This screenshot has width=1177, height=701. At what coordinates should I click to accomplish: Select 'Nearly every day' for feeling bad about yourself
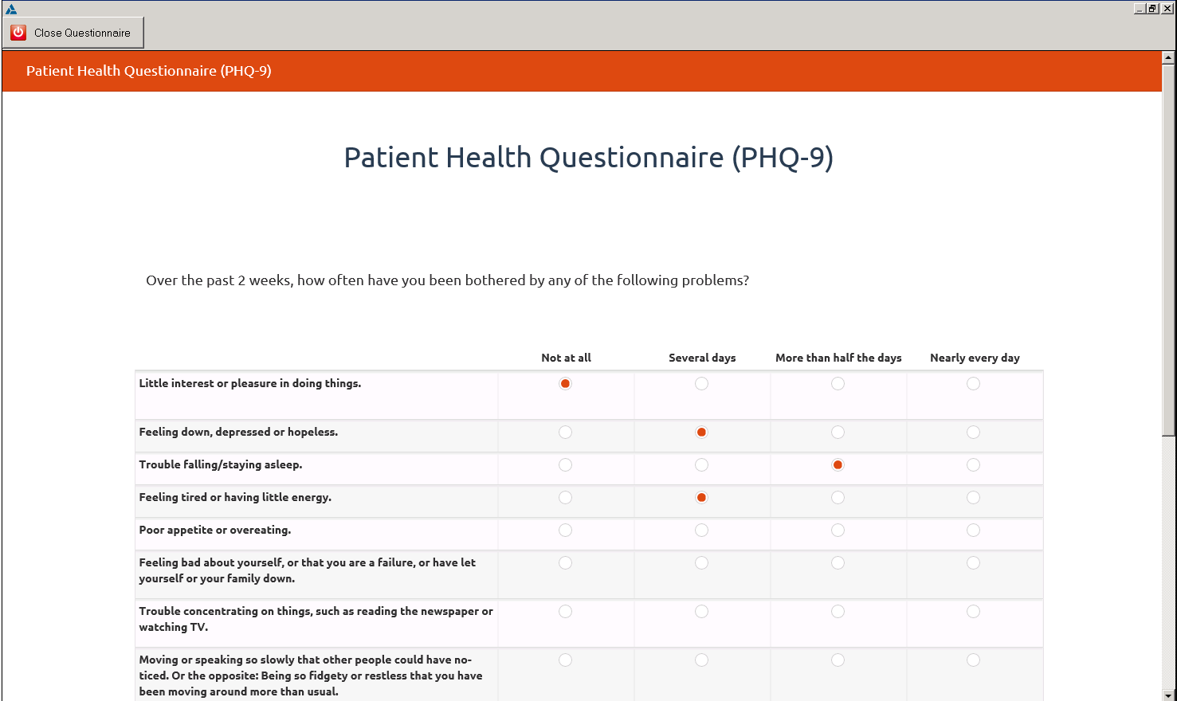pyautogui.click(x=973, y=563)
